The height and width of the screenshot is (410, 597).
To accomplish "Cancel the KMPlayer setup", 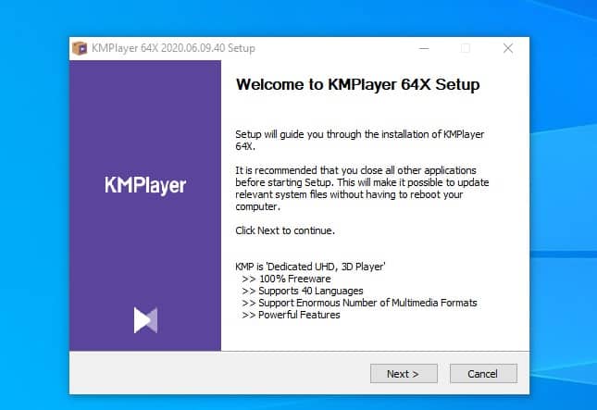I will [483, 374].
